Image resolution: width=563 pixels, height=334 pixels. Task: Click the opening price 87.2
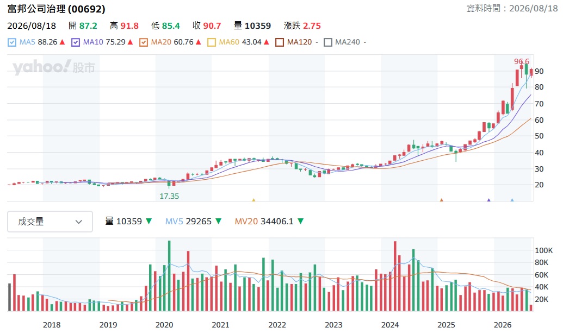coord(88,26)
